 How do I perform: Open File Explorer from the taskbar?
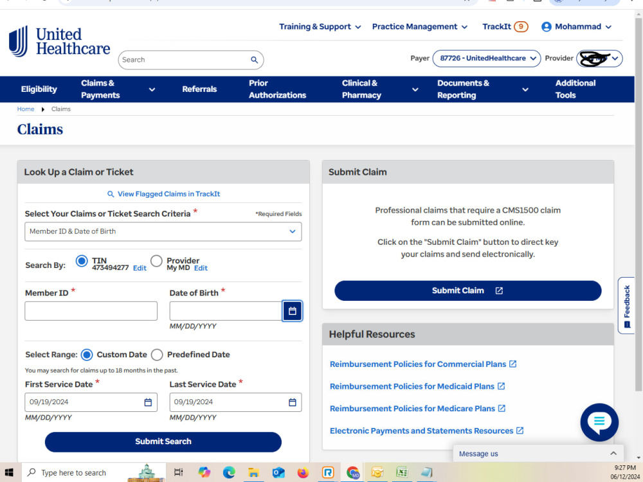coord(253,472)
